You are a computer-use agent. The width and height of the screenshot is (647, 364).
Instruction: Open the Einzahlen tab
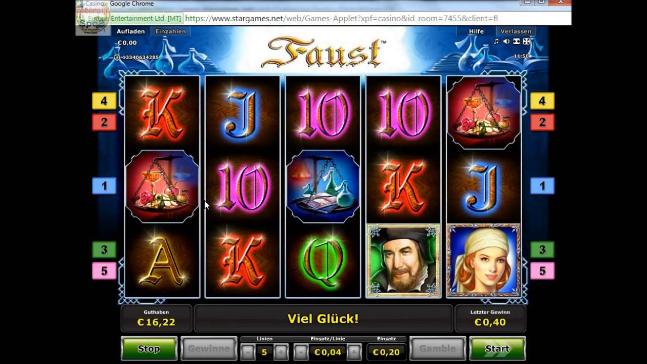(171, 31)
